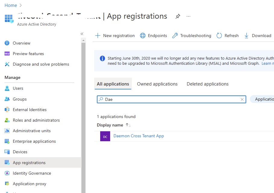Open Roles and administrators
Screen dimensions: 274x193
point(36,120)
